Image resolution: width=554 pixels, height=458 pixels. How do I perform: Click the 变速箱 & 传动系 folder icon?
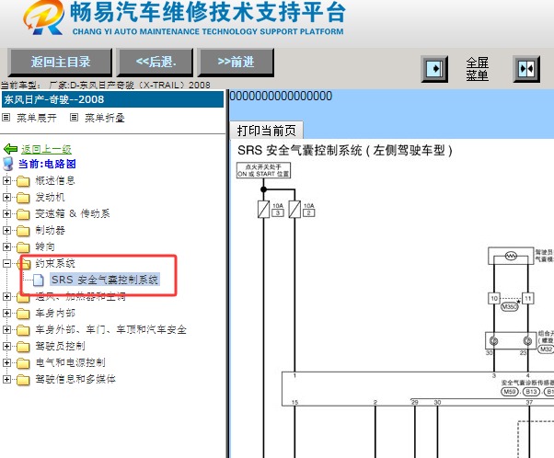pos(23,214)
